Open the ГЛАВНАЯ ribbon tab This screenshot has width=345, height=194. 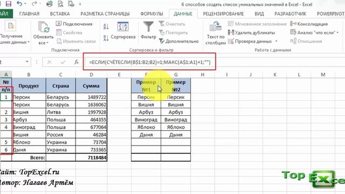tap(29, 13)
